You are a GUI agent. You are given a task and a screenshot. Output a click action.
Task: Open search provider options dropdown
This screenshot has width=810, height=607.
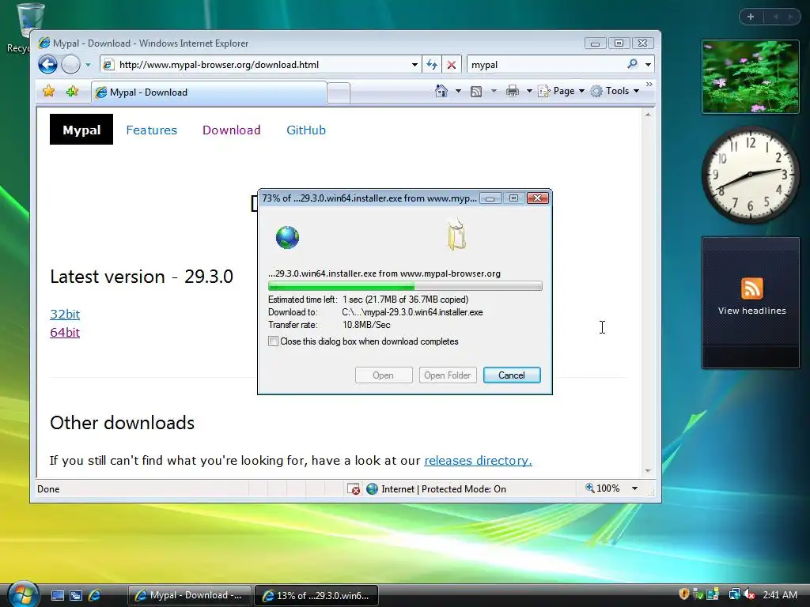pyautogui.click(x=648, y=65)
